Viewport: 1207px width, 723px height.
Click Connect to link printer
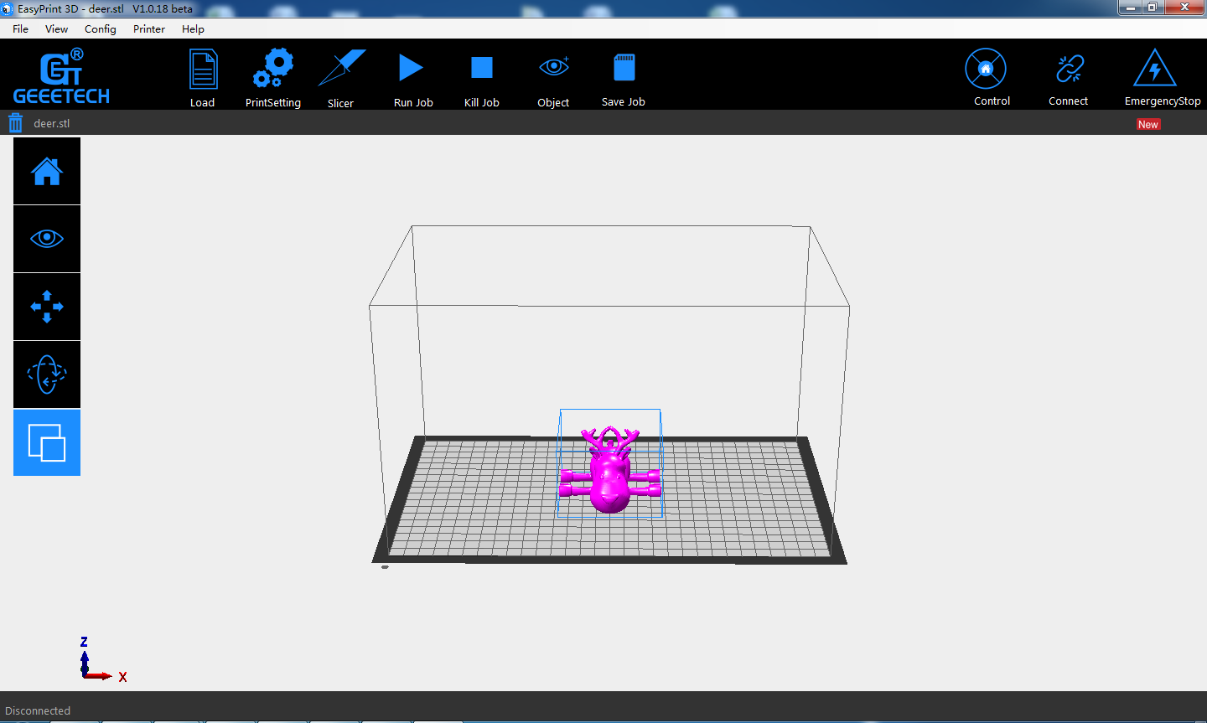(1070, 69)
